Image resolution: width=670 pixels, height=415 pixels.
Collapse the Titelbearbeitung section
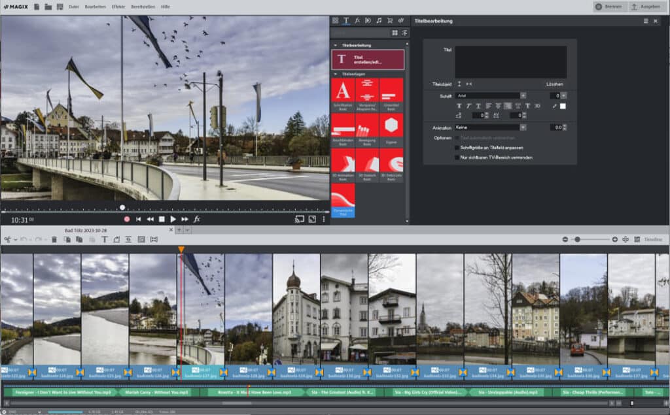[x=336, y=45]
